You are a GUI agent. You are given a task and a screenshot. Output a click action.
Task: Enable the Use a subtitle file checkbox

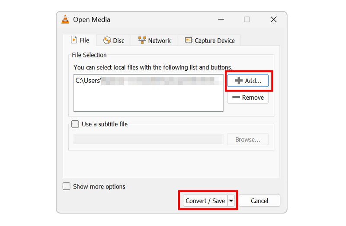[75, 124]
